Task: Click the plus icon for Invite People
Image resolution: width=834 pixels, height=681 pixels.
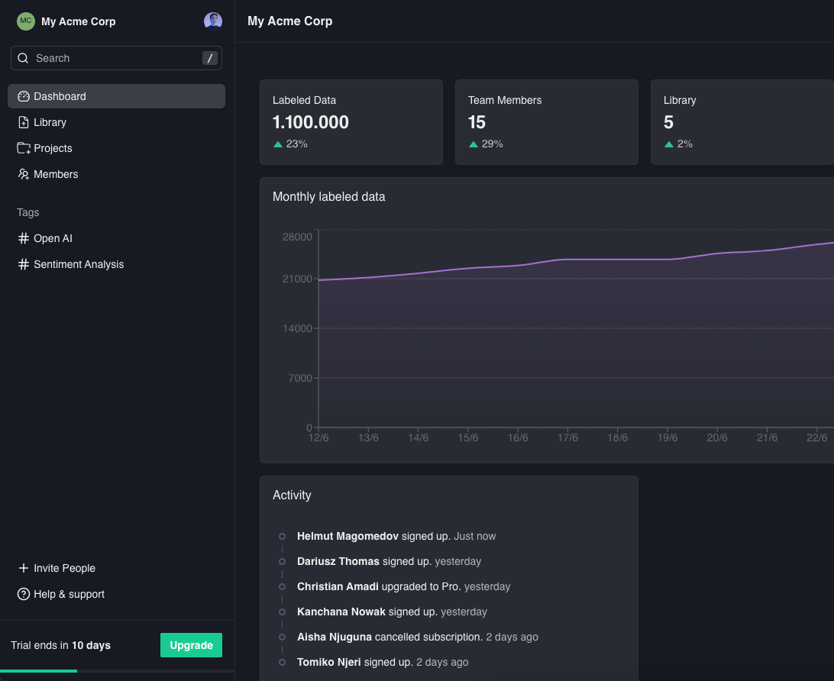Action: pyautogui.click(x=24, y=568)
